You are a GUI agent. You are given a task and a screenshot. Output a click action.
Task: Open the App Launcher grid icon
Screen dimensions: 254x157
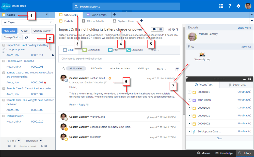[x=221, y=6]
